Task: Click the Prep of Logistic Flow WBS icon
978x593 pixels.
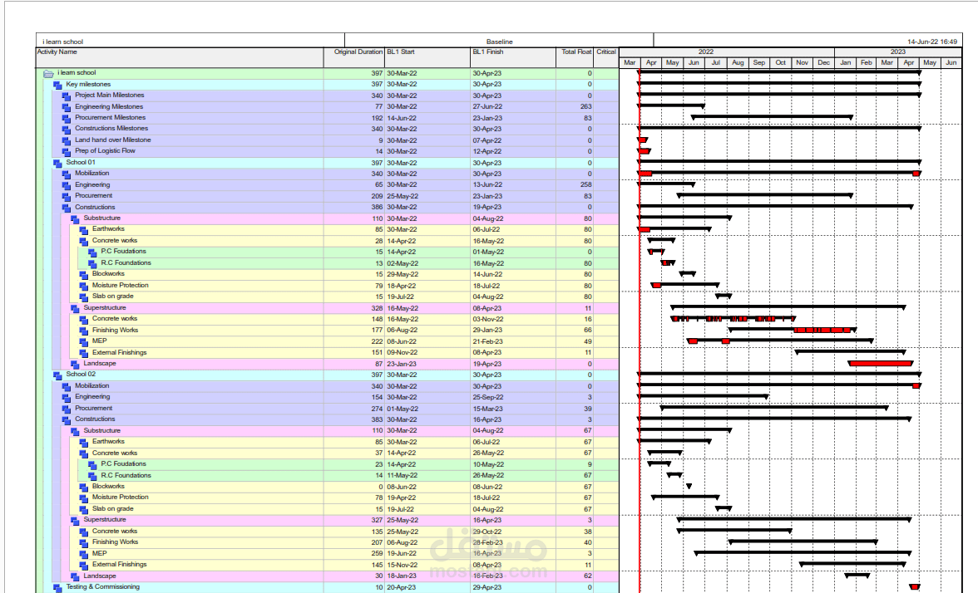Action: click(67, 151)
